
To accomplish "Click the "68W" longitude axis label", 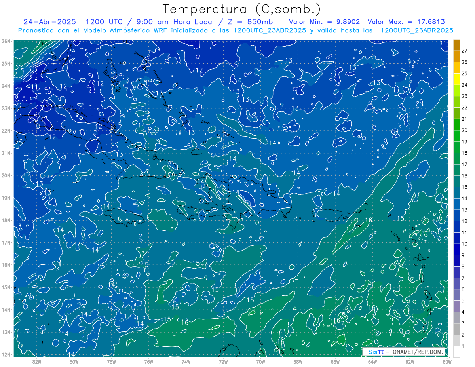I will coord(298,361).
